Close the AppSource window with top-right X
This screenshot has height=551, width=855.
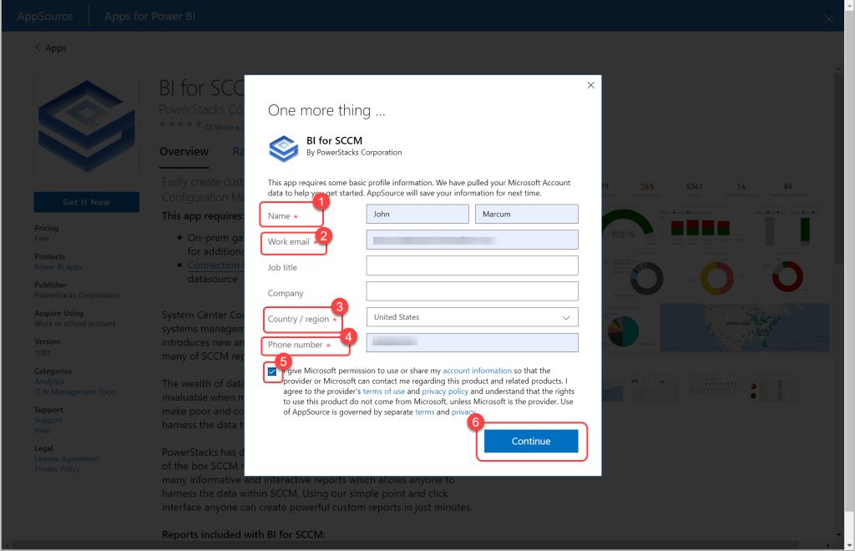coord(828,18)
